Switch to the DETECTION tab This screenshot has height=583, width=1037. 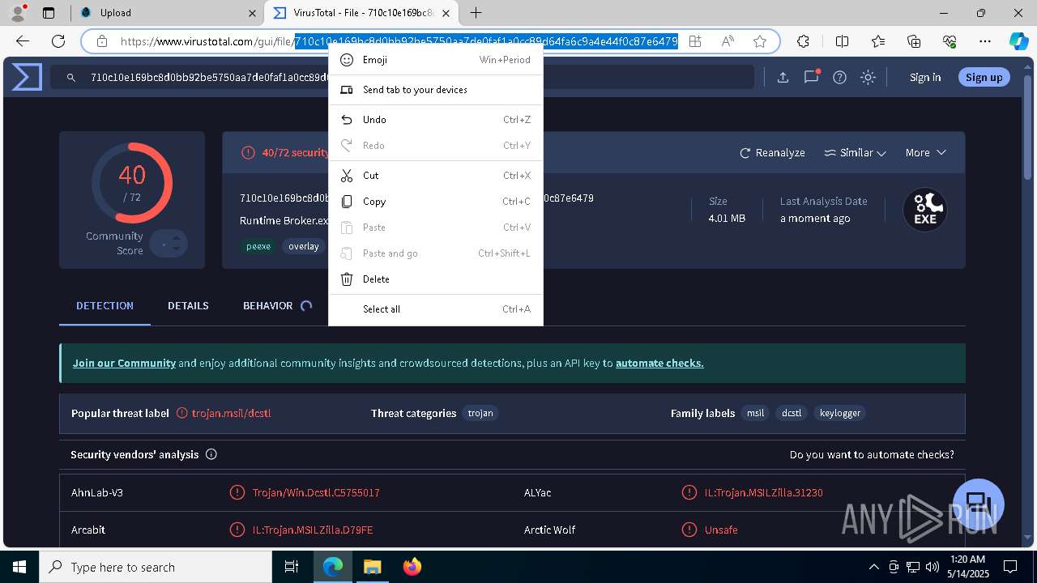point(105,306)
